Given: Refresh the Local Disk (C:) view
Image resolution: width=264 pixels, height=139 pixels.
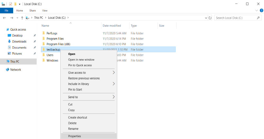Looking at the screenshot, I should [x=210, y=18].
